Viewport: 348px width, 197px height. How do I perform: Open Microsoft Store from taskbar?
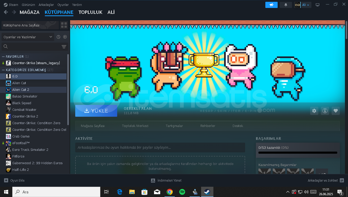pos(144,192)
